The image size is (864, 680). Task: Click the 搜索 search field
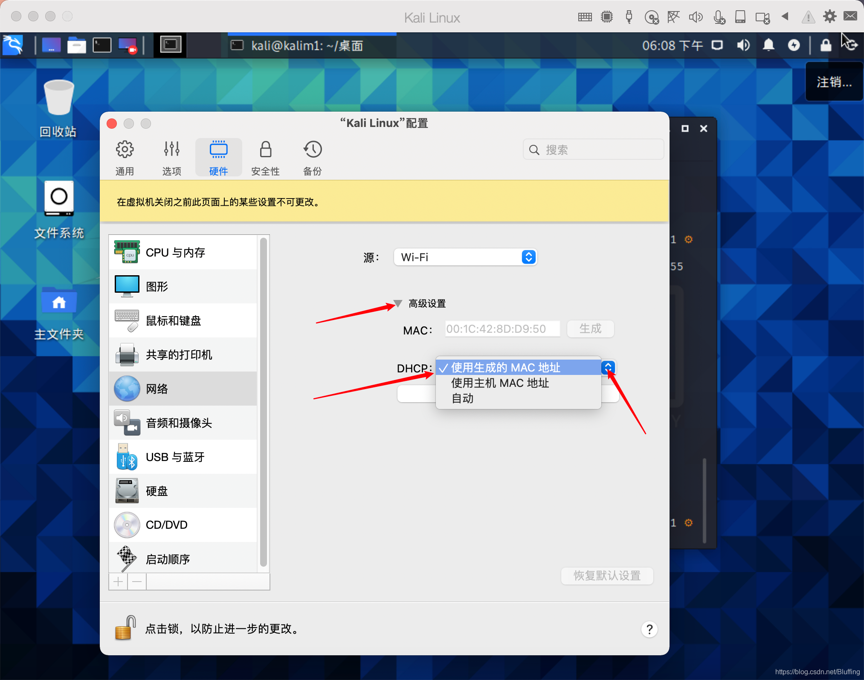click(593, 150)
